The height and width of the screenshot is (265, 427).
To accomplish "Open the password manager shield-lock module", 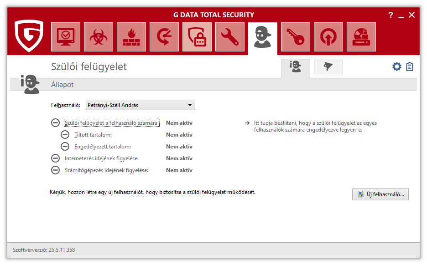I will coord(197,37).
